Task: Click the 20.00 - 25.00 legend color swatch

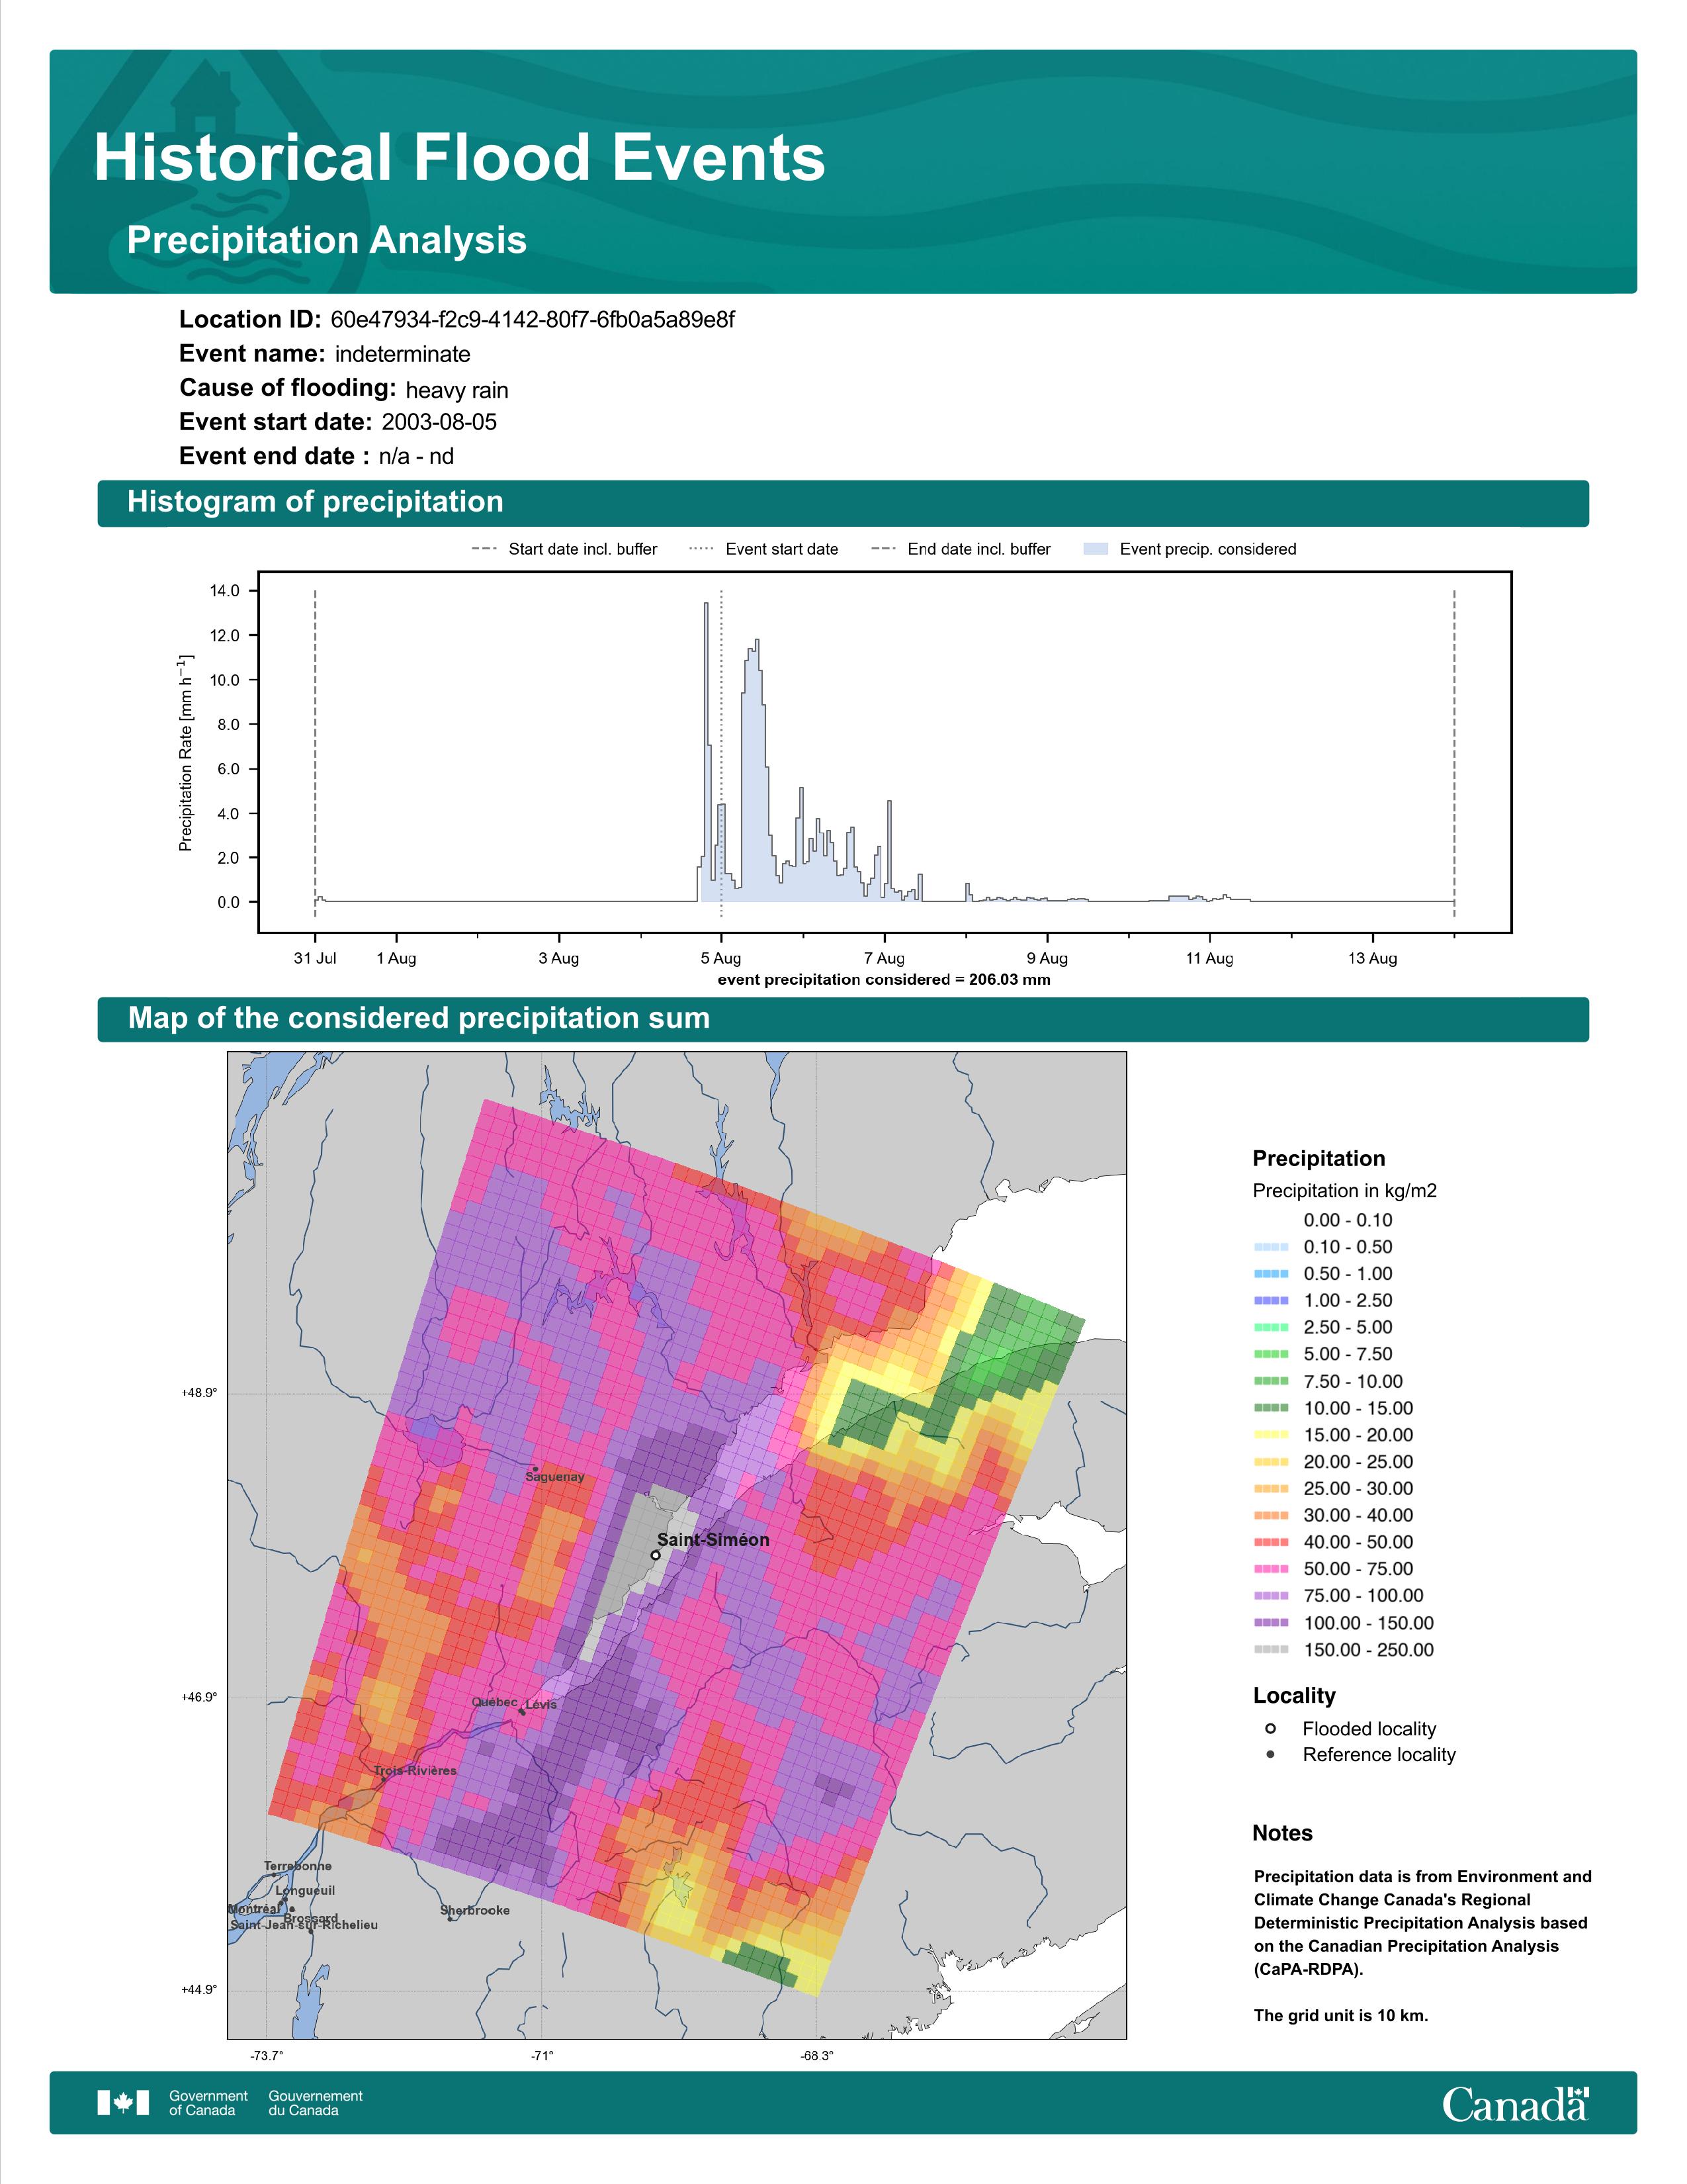Action: 1272,1462
